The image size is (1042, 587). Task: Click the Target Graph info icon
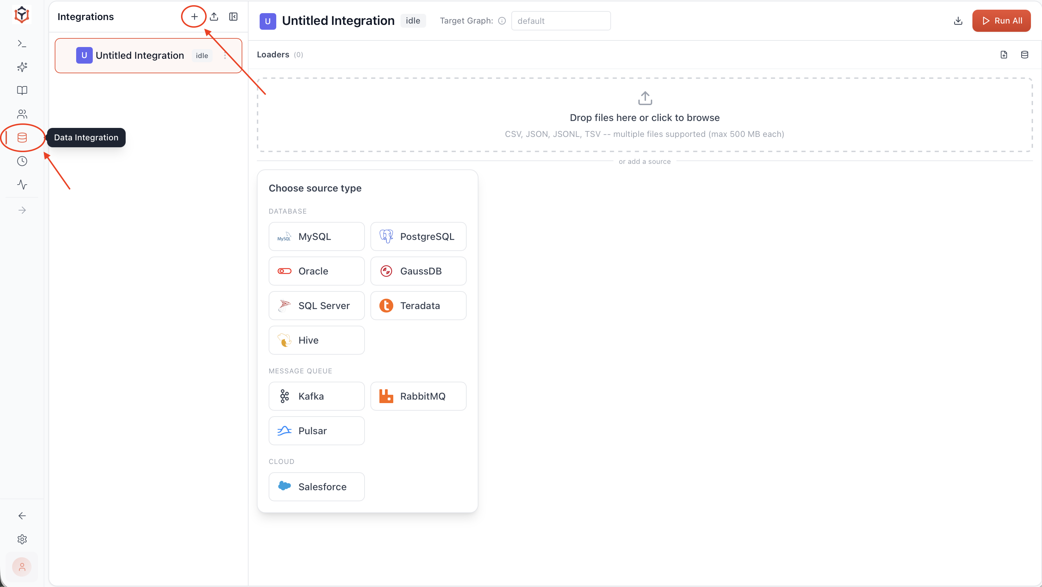tap(502, 21)
